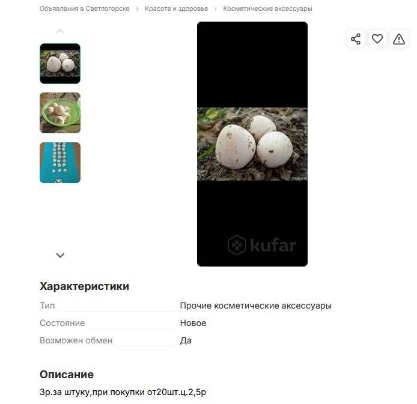
Task: Click the Описание heading
Action: [x=67, y=375]
